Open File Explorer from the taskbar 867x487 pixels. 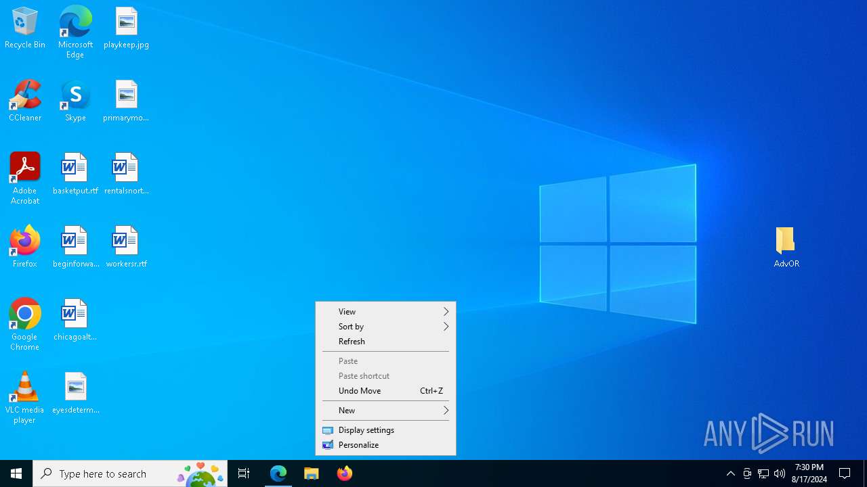point(312,473)
